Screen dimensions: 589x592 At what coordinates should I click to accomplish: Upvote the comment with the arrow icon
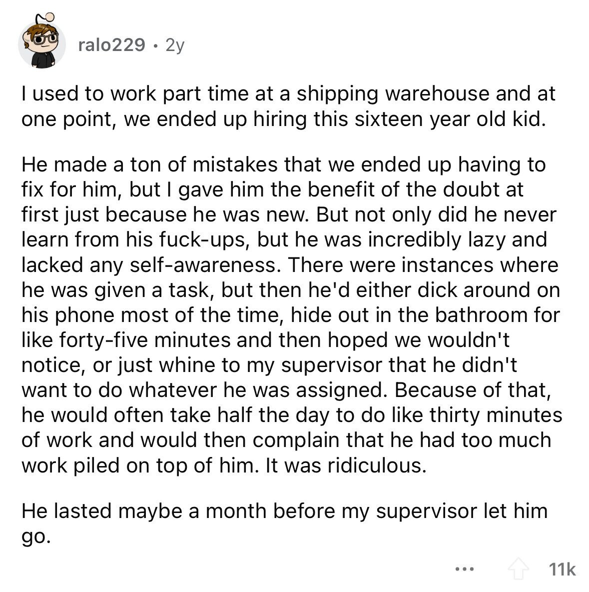[x=519, y=568]
